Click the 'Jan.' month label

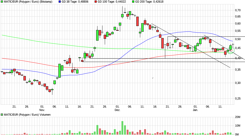pyautogui.click(x=195, y=110)
